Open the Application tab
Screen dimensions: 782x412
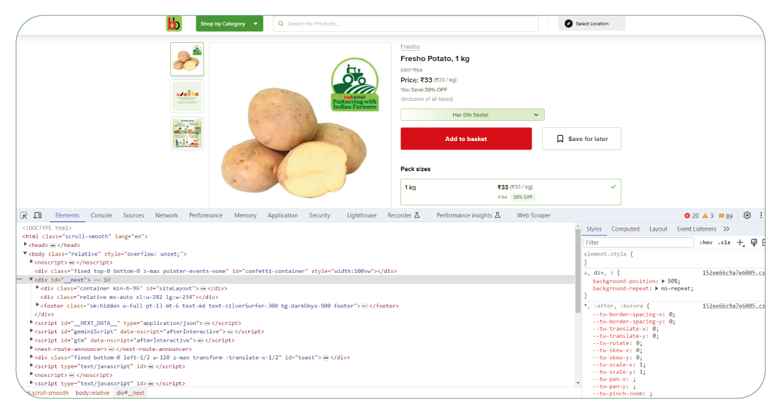[283, 215]
